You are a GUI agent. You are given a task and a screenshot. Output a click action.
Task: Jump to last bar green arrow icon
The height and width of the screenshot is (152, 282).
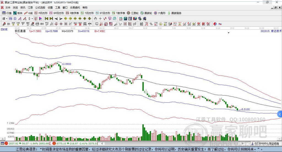pyautogui.click(x=51, y=19)
